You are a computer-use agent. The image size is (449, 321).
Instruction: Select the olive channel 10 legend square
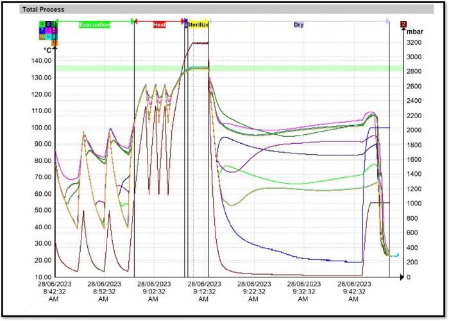(42, 37)
